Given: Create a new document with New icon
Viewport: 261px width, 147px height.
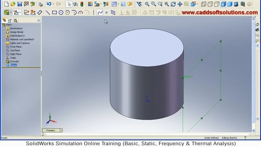Looking at the screenshot, I should [7, 4].
